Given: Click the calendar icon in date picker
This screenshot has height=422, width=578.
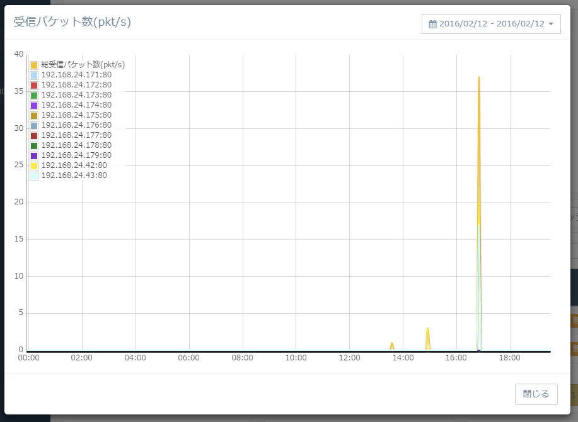Looking at the screenshot, I should point(432,24).
